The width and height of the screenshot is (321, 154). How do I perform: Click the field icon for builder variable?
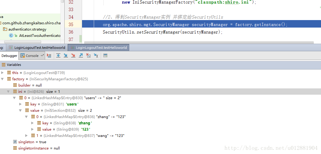pyautogui.click(x=15, y=85)
